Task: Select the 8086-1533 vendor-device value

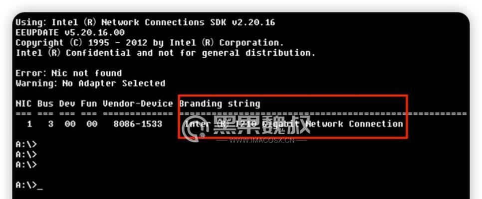Action: [x=138, y=124]
